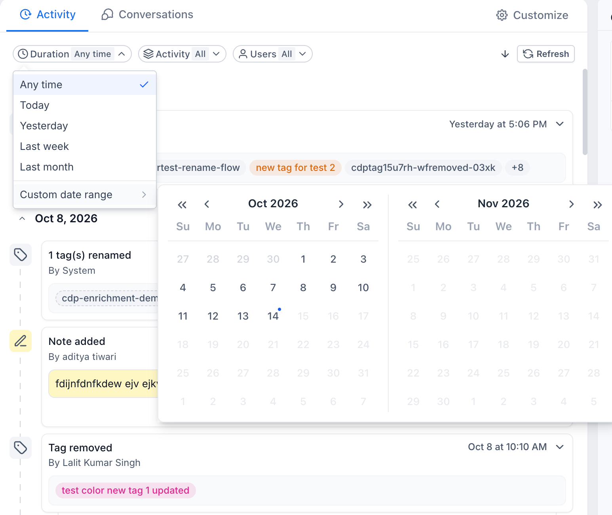Go to next month in Oct 2026 calendar

coord(341,204)
